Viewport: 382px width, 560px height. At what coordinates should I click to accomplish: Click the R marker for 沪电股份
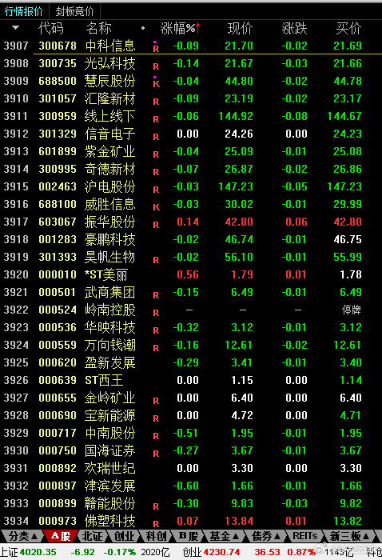click(156, 190)
